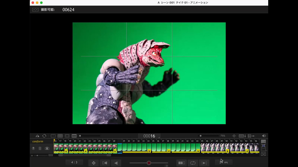The width and height of the screenshot is (298, 167).
Task: Click the red onion skin opacity knob
Action: 149,163
